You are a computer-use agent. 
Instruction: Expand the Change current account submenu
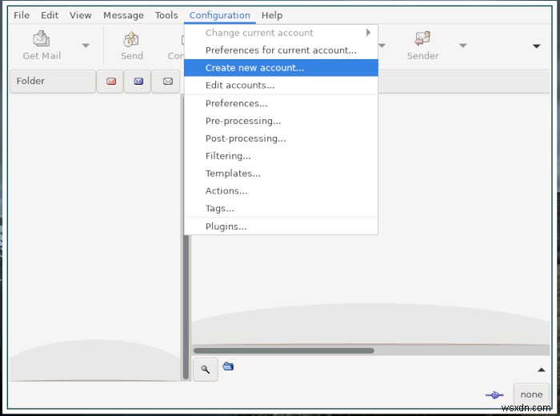tap(281, 33)
